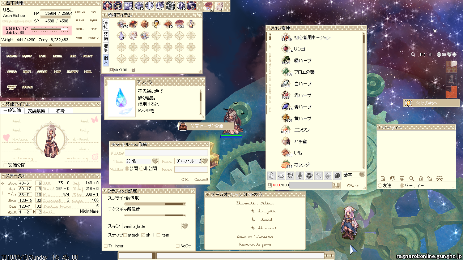
Task: Open the Room チャットルーム dropdown
Action: (205, 161)
